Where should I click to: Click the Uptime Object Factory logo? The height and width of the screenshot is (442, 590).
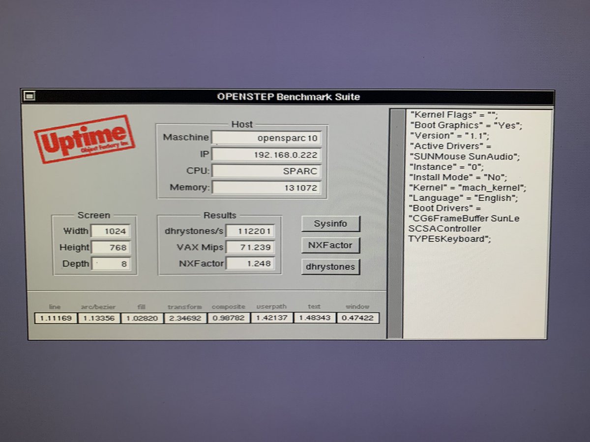pos(84,139)
